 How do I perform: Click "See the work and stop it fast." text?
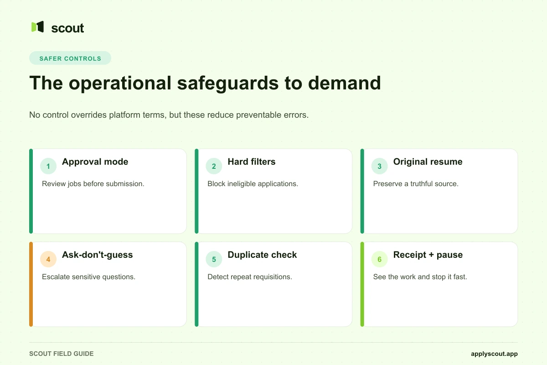[x=420, y=277]
